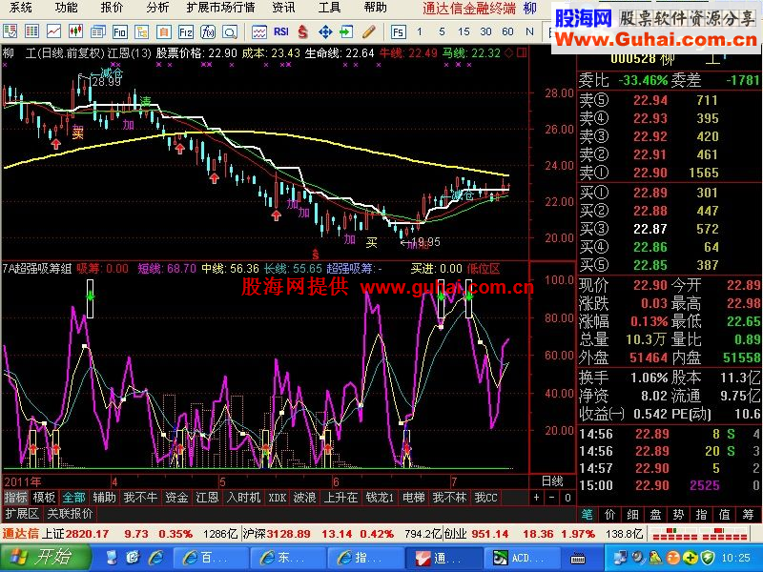The height and width of the screenshot is (572, 763).
Task: Click the square icon in chart header
Action: coord(522,52)
